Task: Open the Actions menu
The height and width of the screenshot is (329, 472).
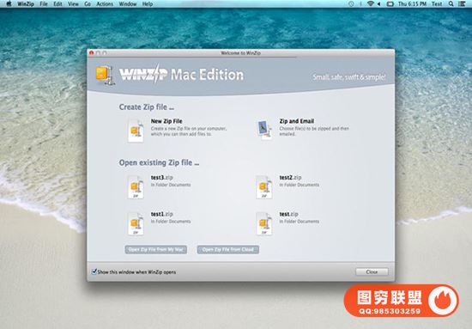Action: (105, 4)
